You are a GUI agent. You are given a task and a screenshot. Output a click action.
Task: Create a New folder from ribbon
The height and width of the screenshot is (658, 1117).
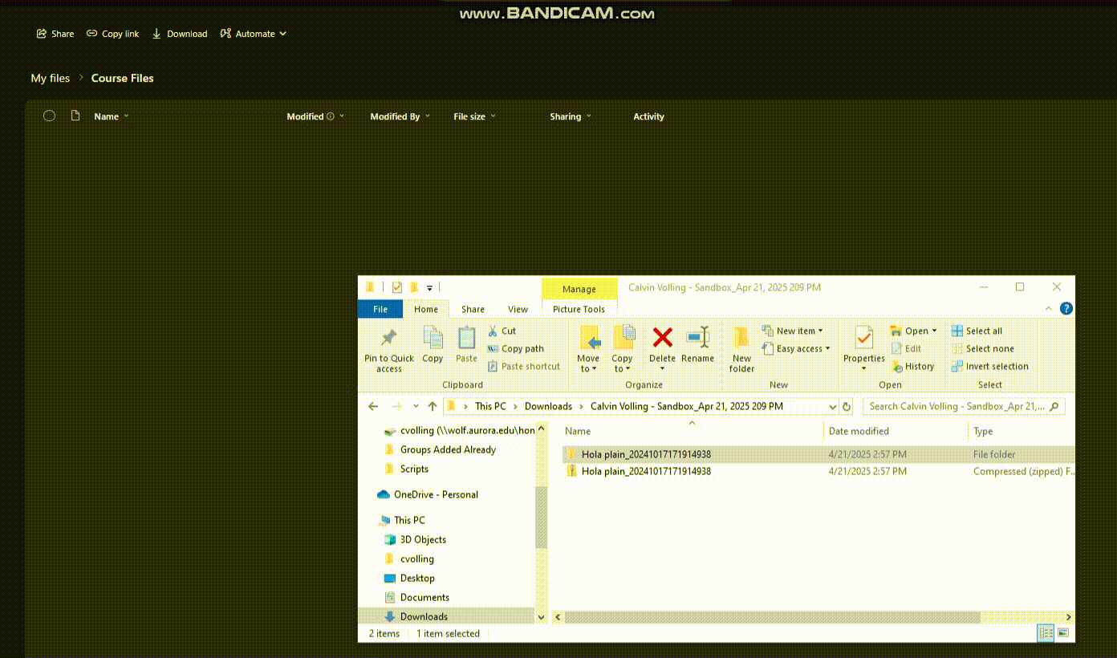point(741,350)
